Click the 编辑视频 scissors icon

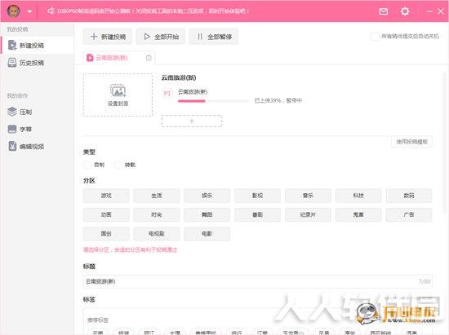12,146
